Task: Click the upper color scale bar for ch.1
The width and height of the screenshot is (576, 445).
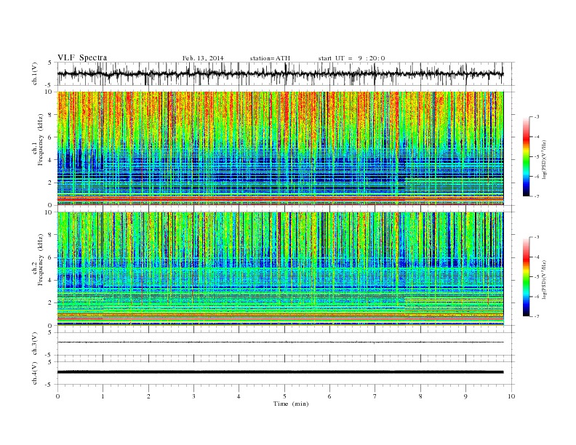Action: click(526, 157)
